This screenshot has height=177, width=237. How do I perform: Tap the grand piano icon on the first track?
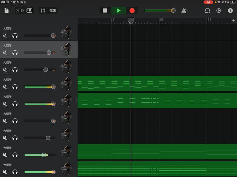tap(66, 33)
